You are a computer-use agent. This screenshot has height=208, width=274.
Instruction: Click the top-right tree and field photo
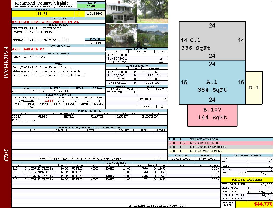(152, 12)
